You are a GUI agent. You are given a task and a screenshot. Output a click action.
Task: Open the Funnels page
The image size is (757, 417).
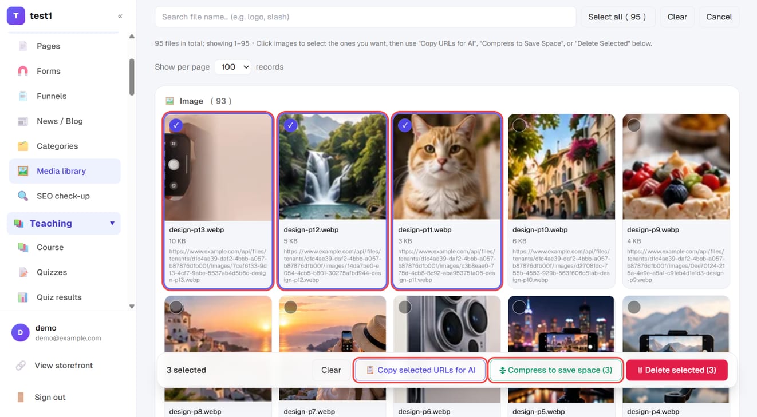tap(65, 96)
